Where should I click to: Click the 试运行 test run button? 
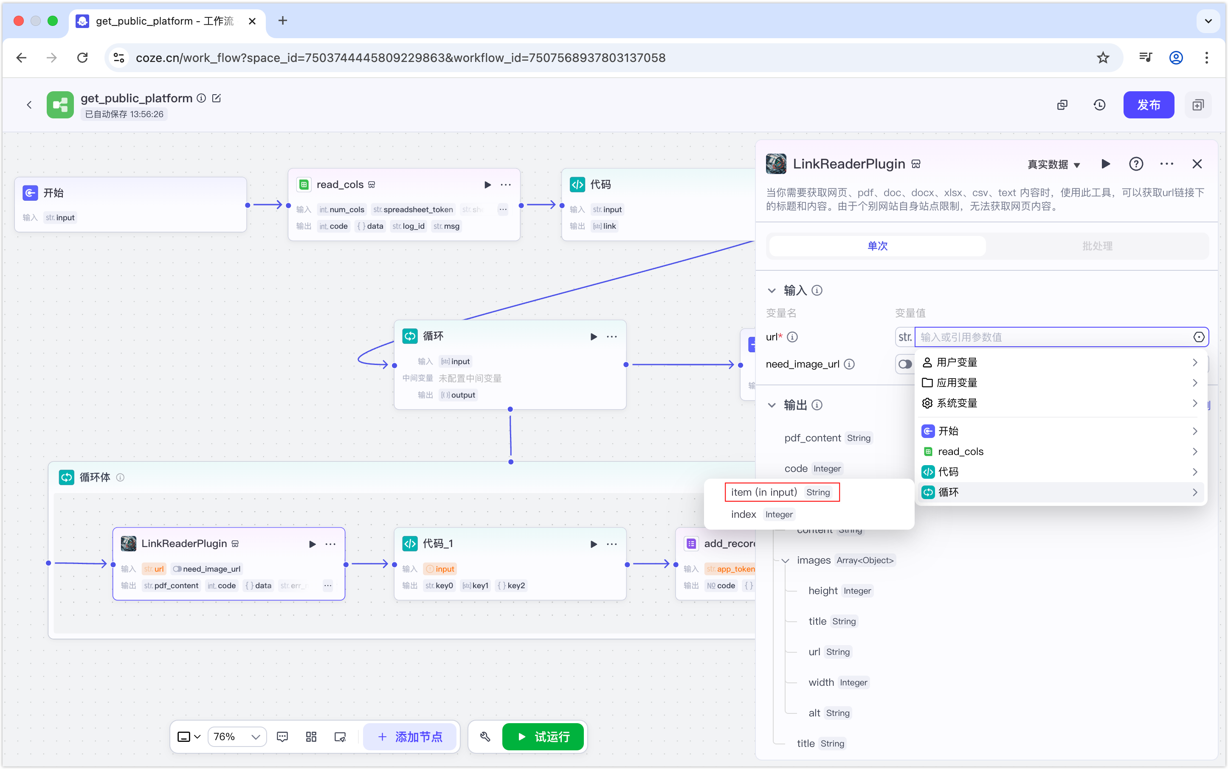543,736
